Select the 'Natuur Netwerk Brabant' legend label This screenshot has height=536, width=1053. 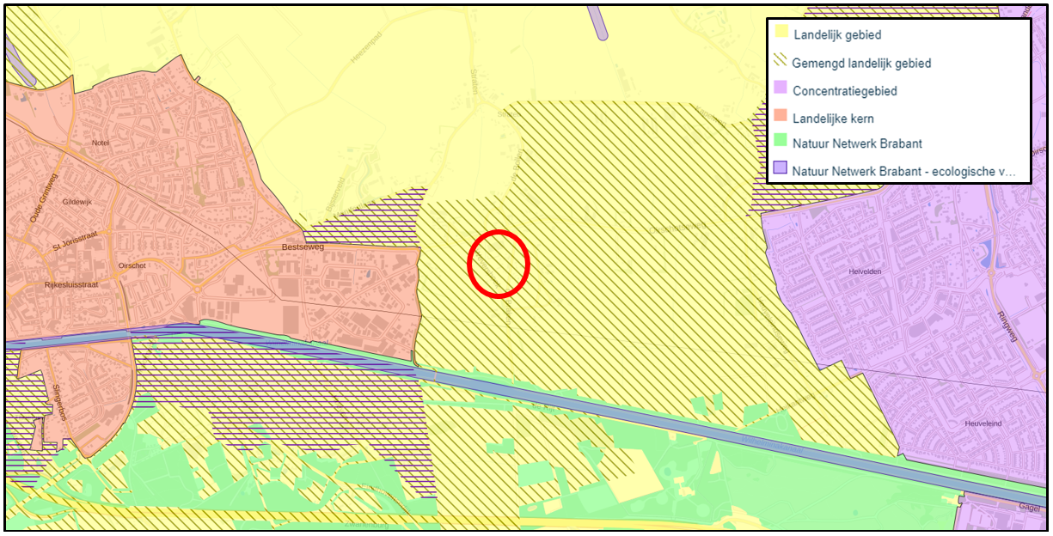pyautogui.click(x=858, y=143)
